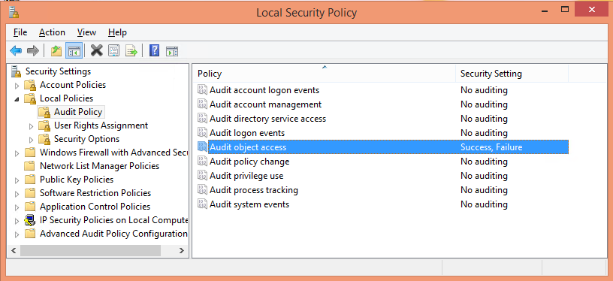Select Security Options in the tree
The image size is (613, 281).
86,139
